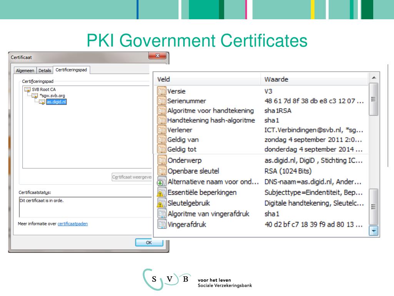The height and width of the screenshot is (296, 394).
Task: Select SVB Root CA in certification path
Action: (44, 89)
